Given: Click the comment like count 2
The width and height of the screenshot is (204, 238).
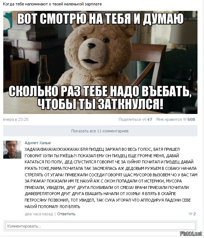Looking at the screenshot, I should [194, 214].
